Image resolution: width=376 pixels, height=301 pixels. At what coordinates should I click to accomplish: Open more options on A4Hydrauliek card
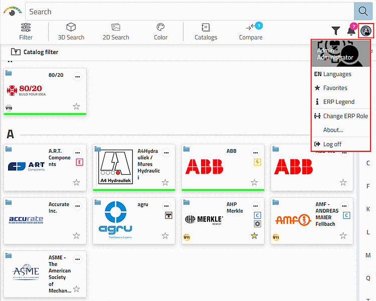pos(166,153)
